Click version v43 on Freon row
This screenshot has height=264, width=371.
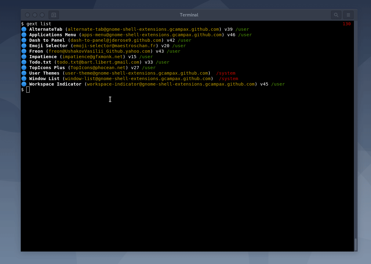pos(160,51)
